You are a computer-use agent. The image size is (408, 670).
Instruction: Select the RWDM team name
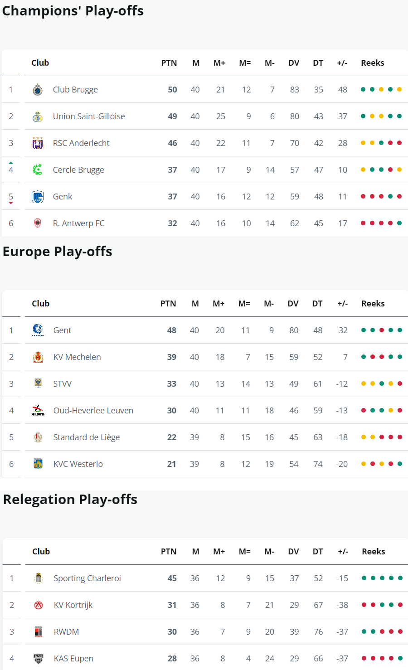[66, 632]
